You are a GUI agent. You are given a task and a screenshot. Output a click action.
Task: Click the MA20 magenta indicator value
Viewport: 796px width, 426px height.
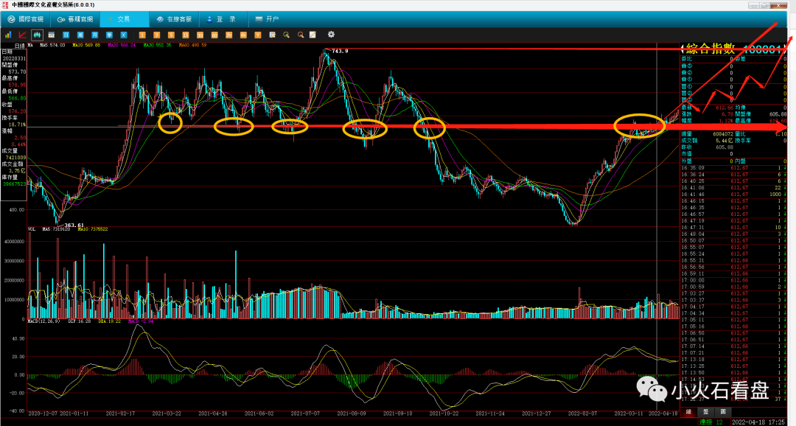click(122, 45)
